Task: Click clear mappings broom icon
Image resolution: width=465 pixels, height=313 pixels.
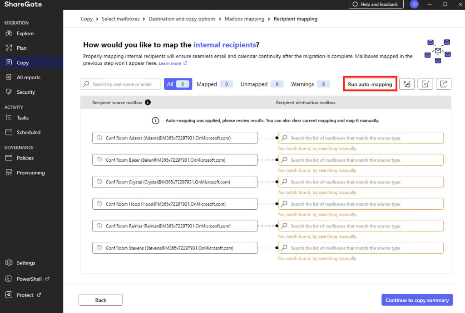Action: [406, 84]
